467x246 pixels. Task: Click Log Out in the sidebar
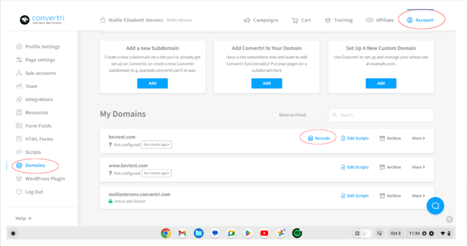[29, 192]
